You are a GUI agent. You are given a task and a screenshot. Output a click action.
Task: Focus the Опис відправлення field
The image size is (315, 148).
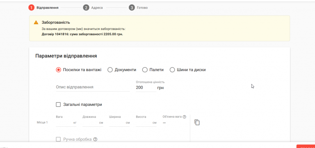coord(93,87)
